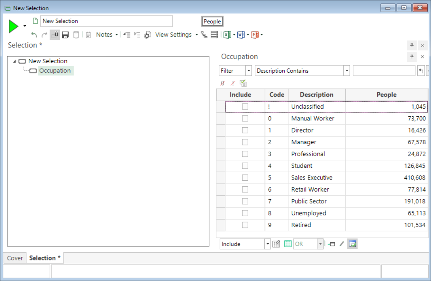Click the collapse outline icon

127,35
